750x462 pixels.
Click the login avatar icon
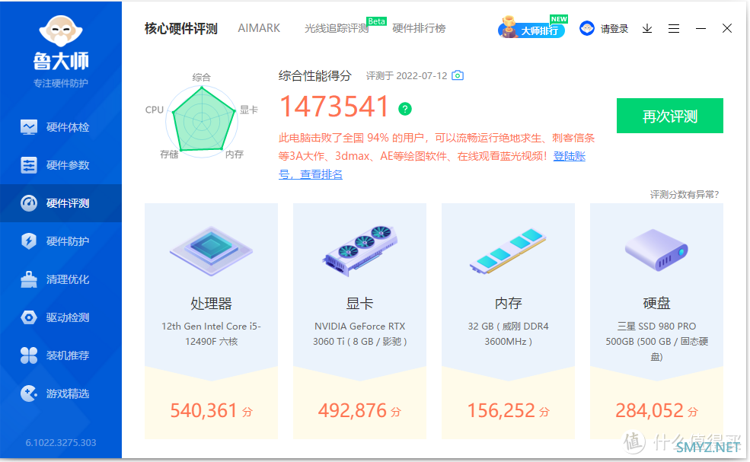(x=587, y=28)
